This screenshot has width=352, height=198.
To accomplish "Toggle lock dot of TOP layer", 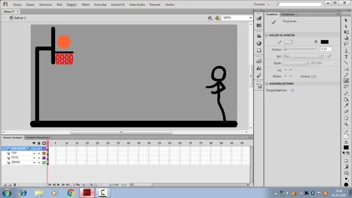I will pos(39,153).
